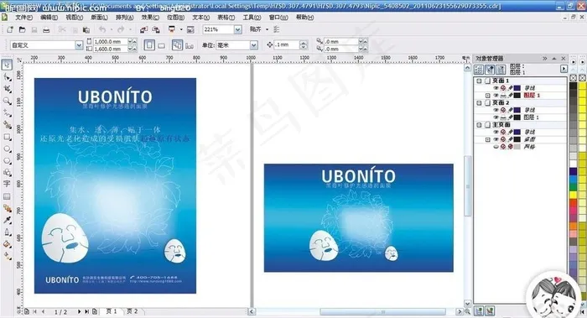This screenshot has height=318, width=587.
Task: Switch to the 页 2 page tab
Action: pyautogui.click(x=132, y=311)
